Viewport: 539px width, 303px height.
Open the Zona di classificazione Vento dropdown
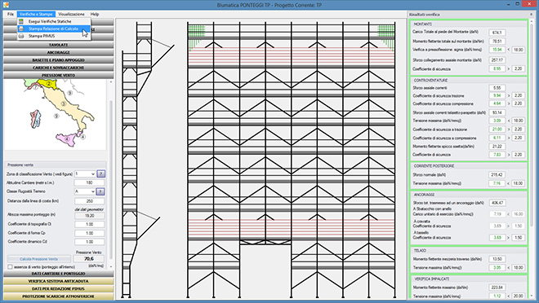click(x=85, y=174)
